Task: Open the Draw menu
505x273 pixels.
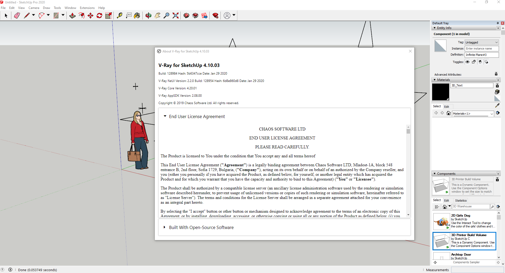Action: tap(46, 8)
